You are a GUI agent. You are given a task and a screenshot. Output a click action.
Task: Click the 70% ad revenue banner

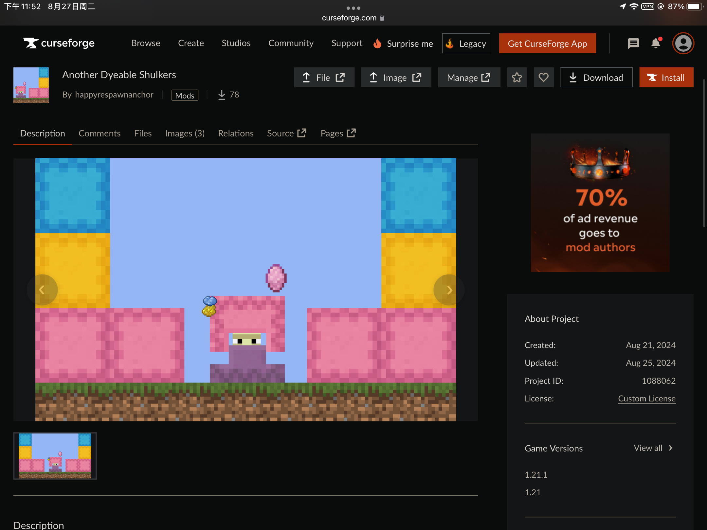600,203
